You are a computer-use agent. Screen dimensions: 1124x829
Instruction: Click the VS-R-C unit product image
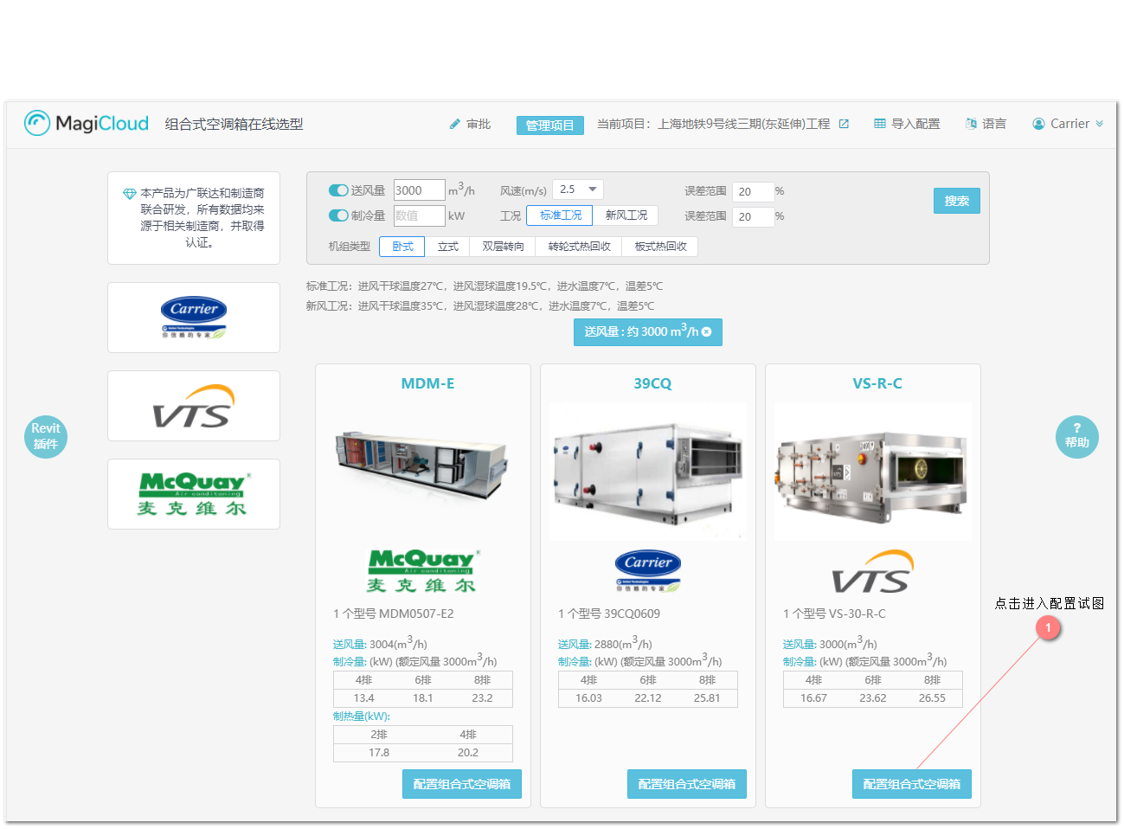(x=873, y=472)
